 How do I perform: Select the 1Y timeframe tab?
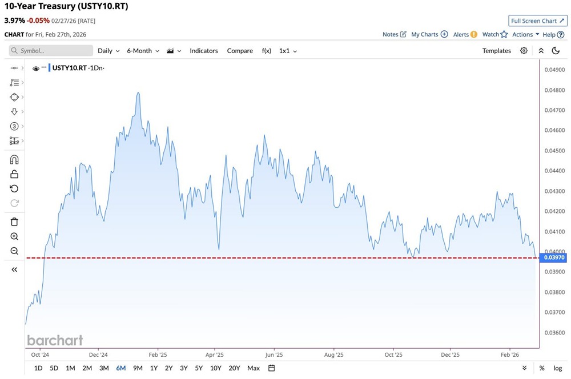point(153,368)
